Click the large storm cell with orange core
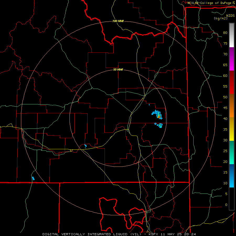The width and height of the screenshot is (236, 236). click(x=157, y=115)
